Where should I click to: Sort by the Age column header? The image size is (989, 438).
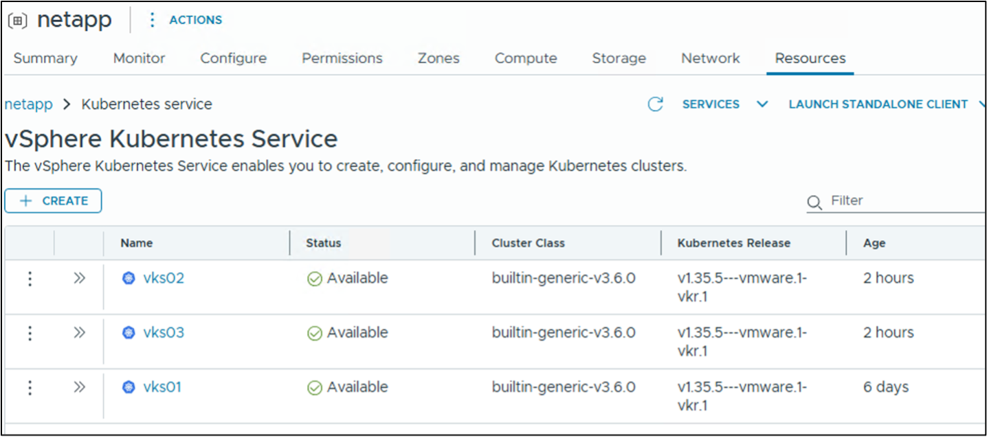click(x=874, y=243)
